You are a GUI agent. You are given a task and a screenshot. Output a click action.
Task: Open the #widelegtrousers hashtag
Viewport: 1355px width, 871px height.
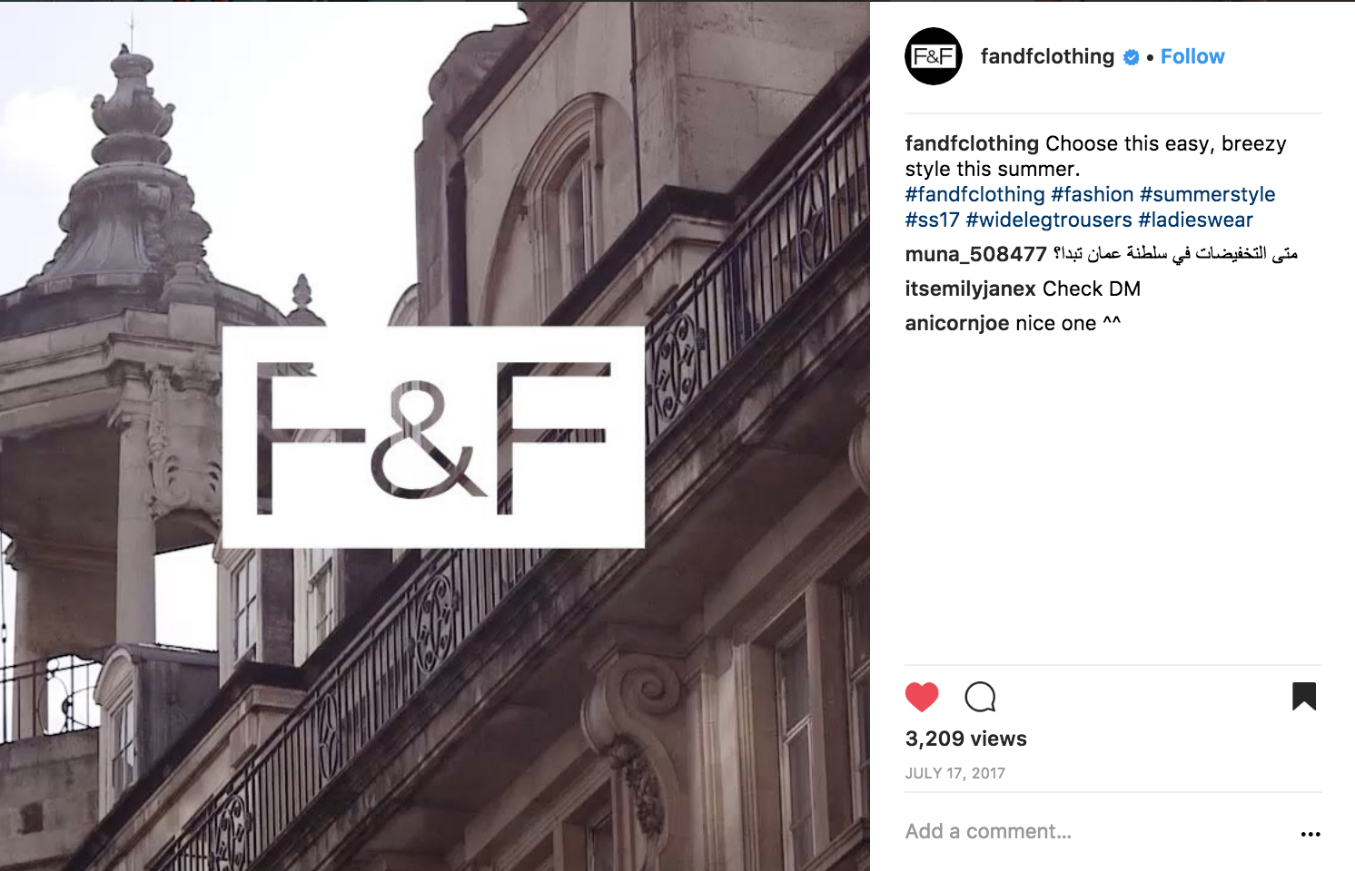point(1049,220)
